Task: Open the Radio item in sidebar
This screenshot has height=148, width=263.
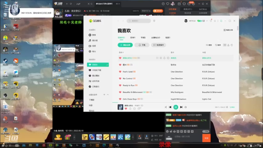Action: (92, 51)
